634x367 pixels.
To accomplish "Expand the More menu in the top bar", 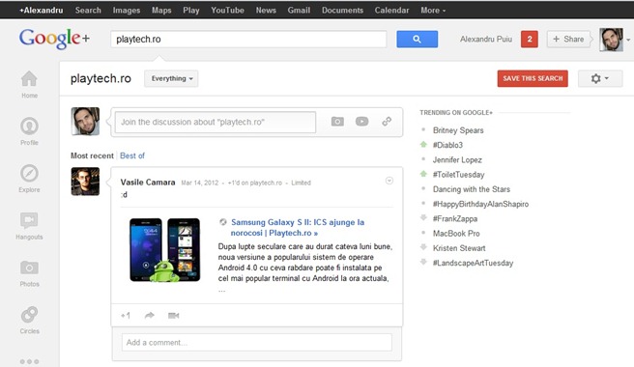I will point(433,10).
